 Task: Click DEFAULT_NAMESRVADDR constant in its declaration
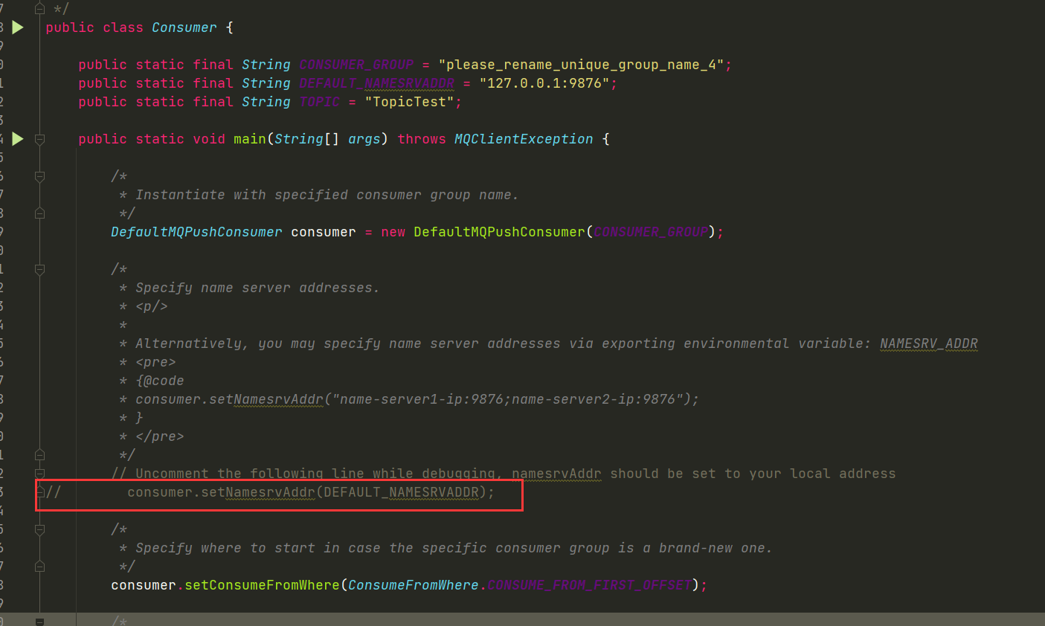(376, 83)
